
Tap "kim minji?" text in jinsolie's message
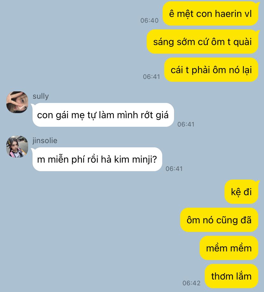point(136,160)
